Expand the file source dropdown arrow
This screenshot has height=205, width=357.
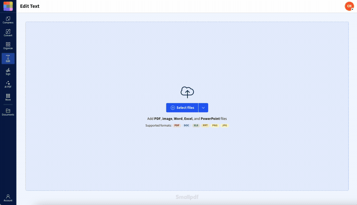click(x=204, y=108)
